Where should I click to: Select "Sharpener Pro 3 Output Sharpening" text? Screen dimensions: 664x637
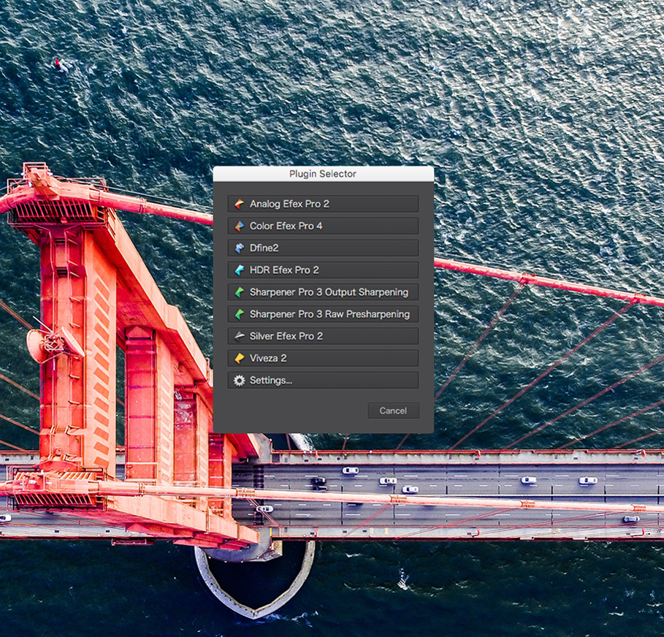pyautogui.click(x=329, y=292)
